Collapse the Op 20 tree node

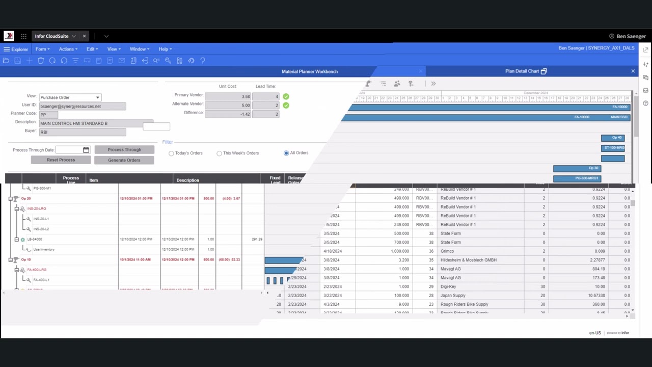(x=10, y=198)
